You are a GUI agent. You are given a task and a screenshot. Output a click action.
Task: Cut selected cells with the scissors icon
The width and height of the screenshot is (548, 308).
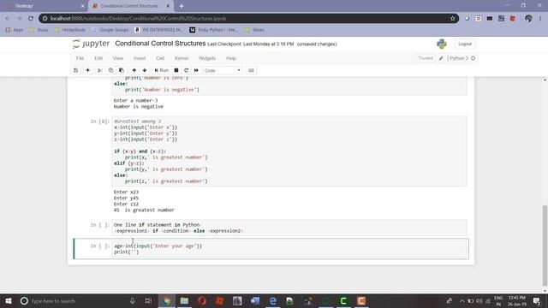tap(100, 70)
